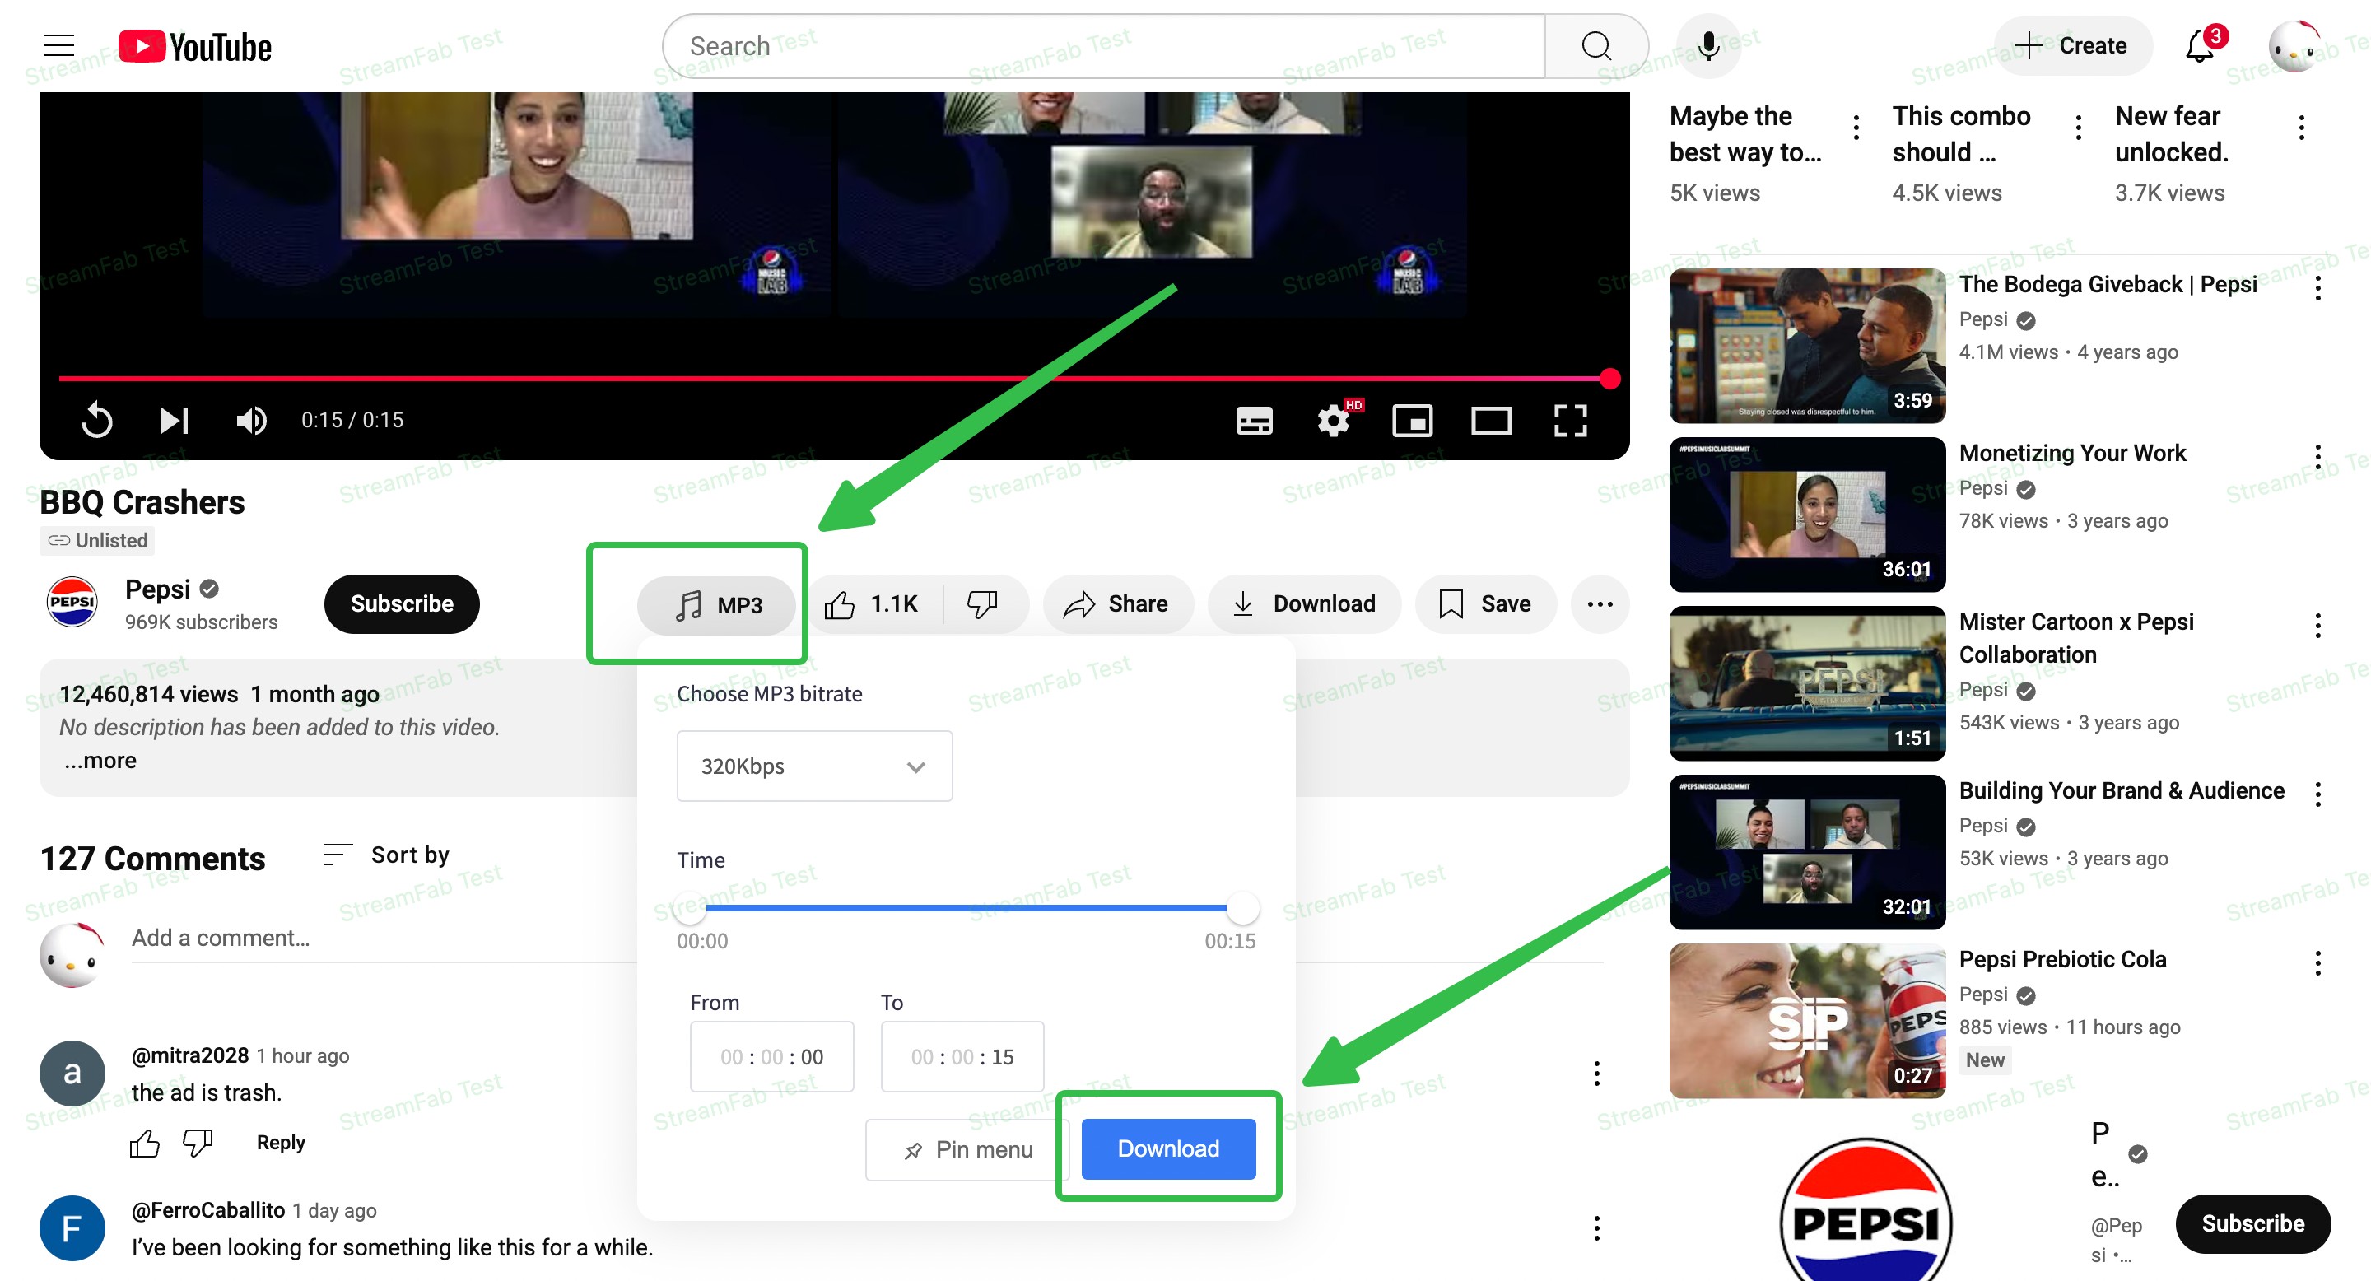
Task: Open options for The Bodega Giveback
Action: [x=2317, y=289]
